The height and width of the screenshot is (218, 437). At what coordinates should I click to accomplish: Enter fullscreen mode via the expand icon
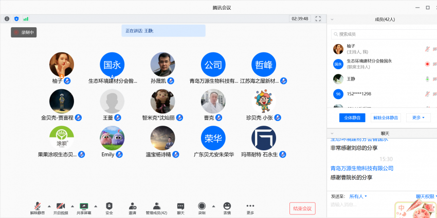(318, 18)
